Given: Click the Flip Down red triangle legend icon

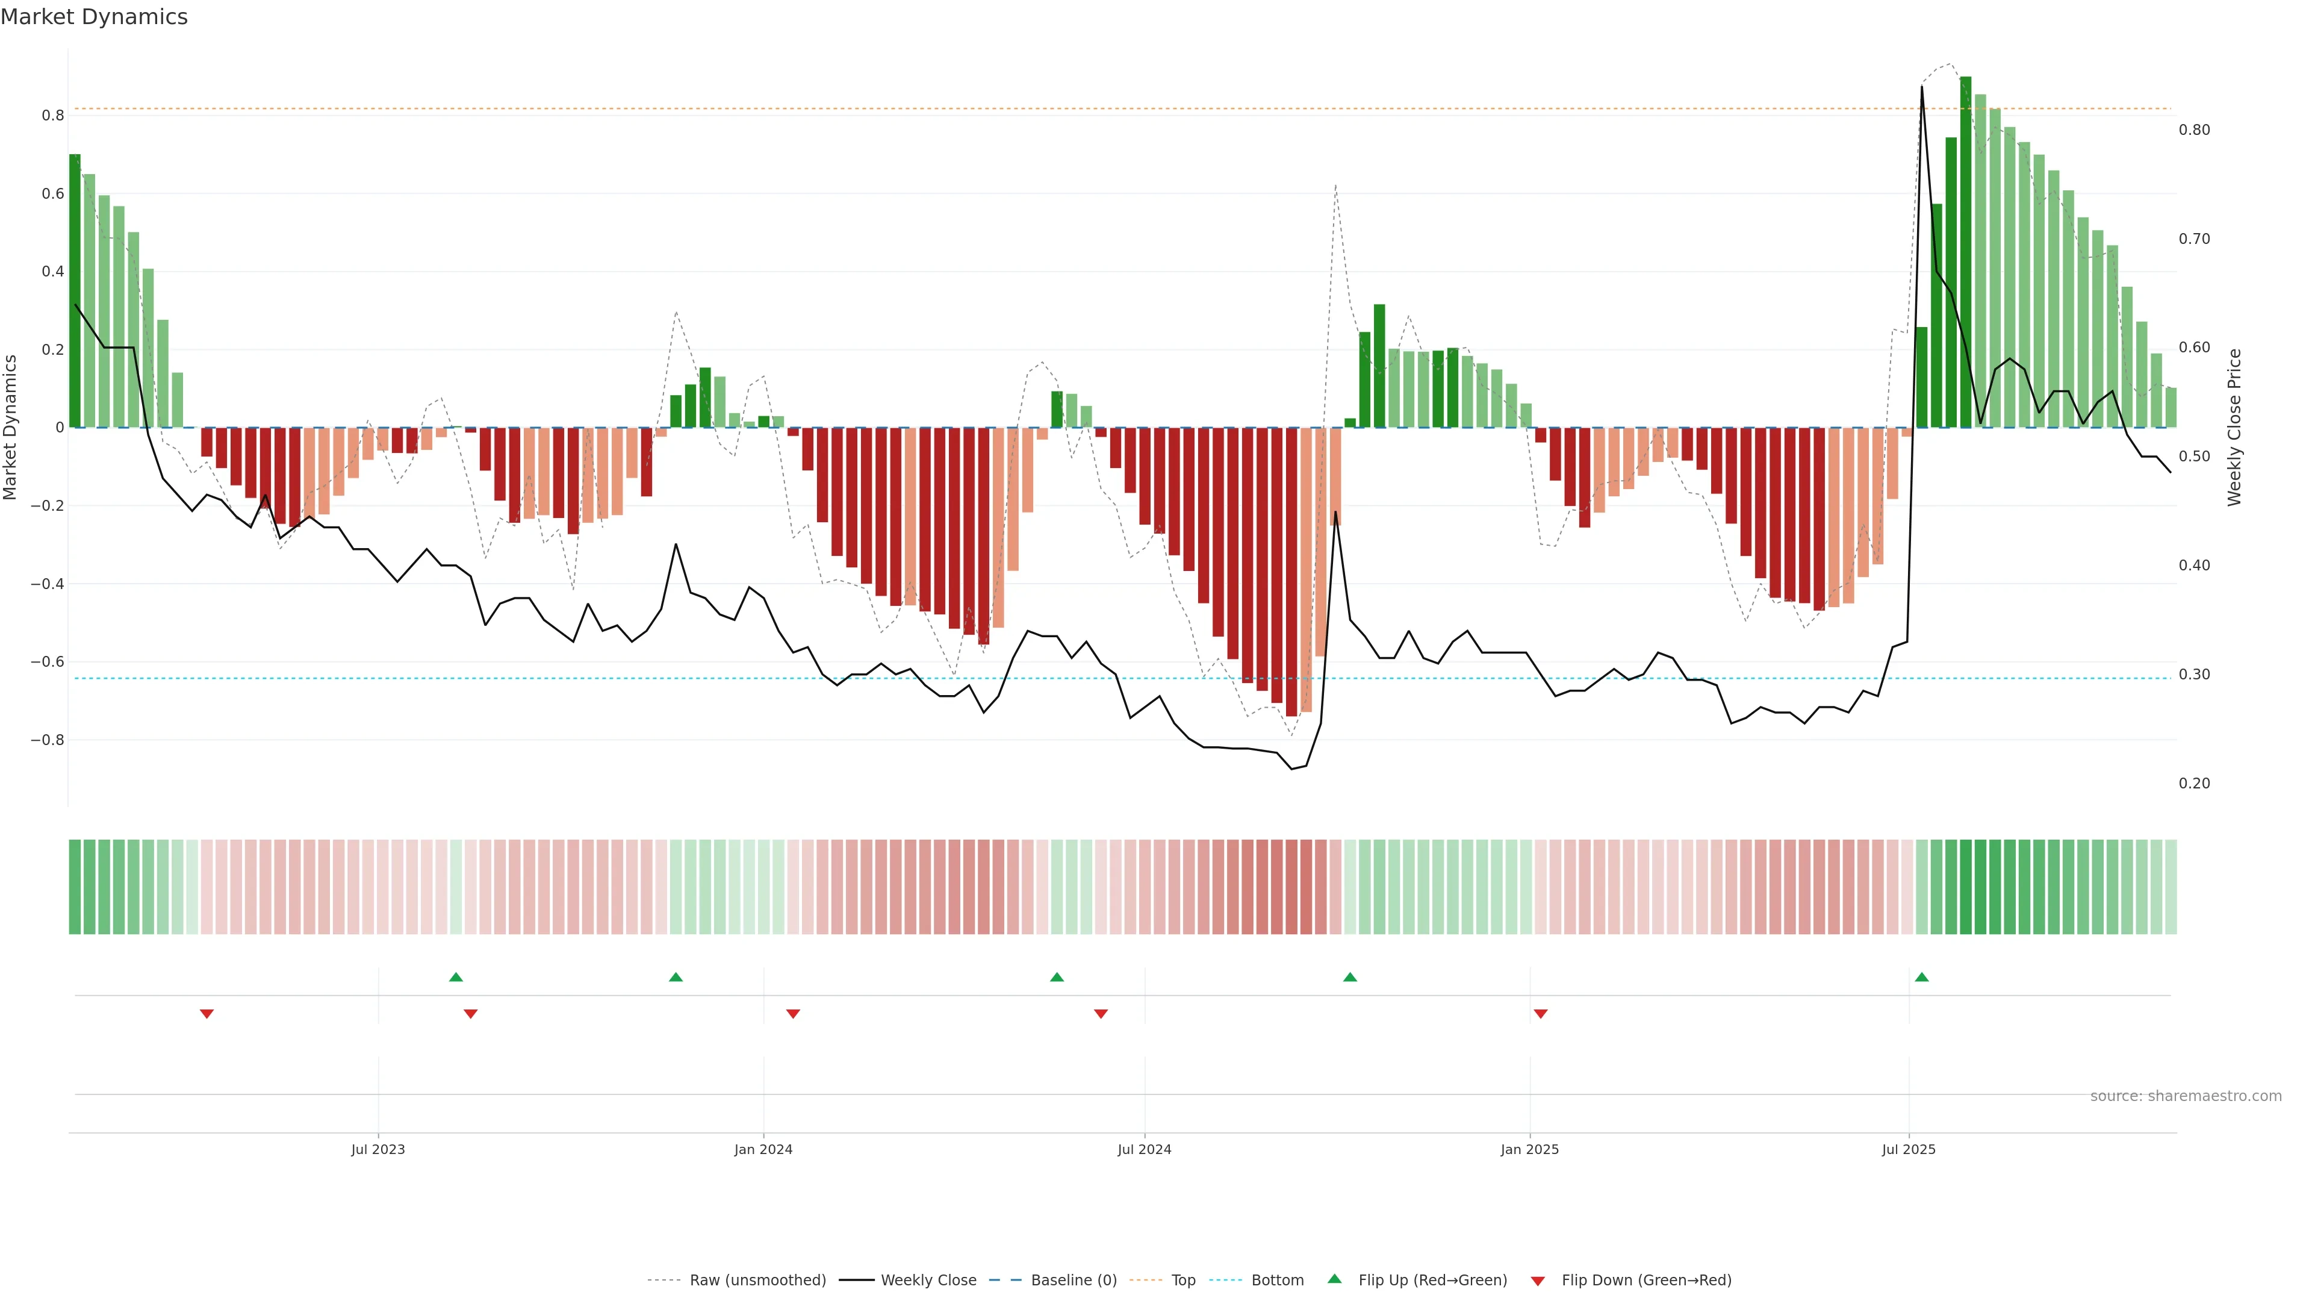Looking at the screenshot, I should [x=1538, y=1281].
